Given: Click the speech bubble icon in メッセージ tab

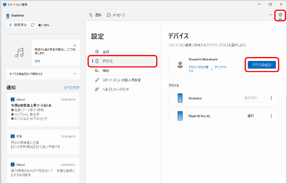Looking at the screenshot, I should point(109,15).
